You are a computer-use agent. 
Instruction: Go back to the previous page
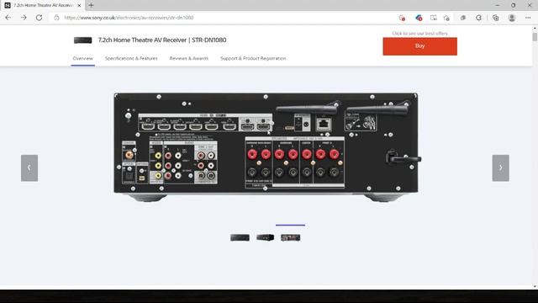click(x=8, y=18)
